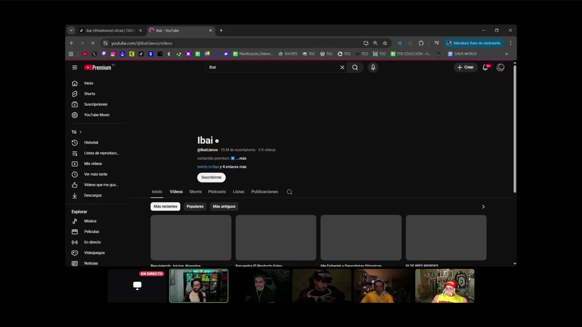This screenshot has width=582, height=327.
Task: Click the page vertical scrollbar
Action: point(515,129)
